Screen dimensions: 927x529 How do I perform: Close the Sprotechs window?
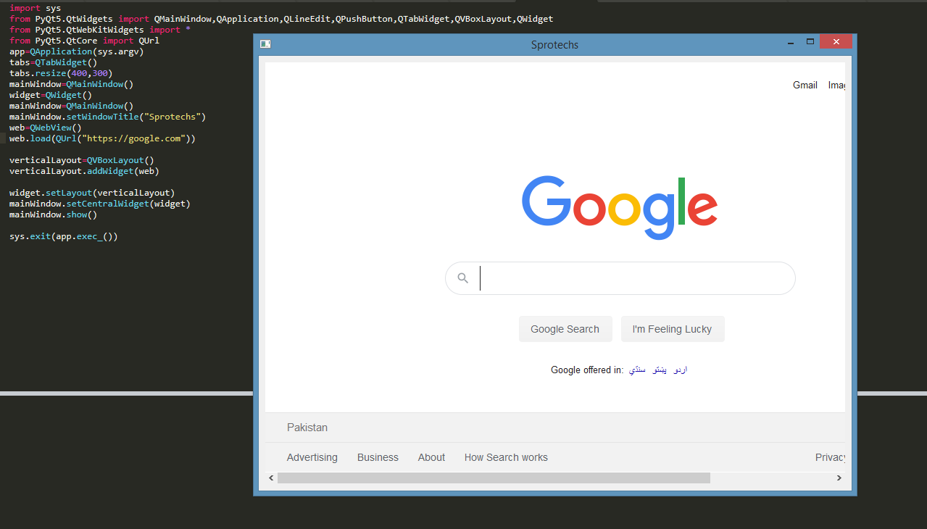(836, 42)
